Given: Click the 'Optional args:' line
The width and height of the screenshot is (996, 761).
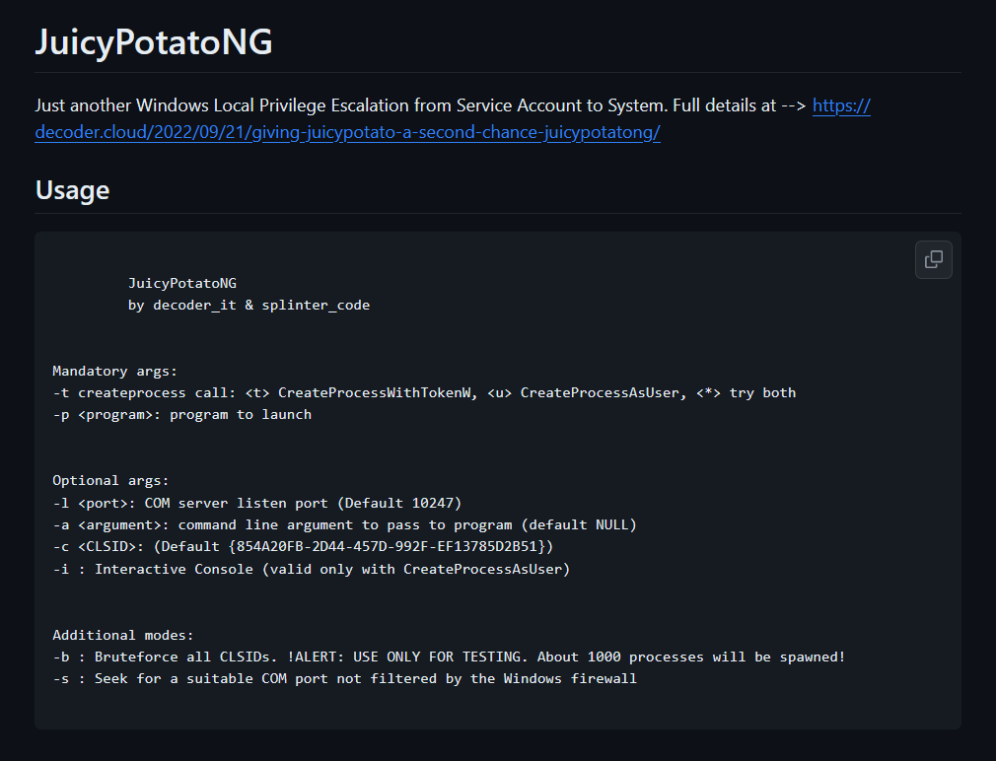Looking at the screenshot, I should [x=110, y=480].
